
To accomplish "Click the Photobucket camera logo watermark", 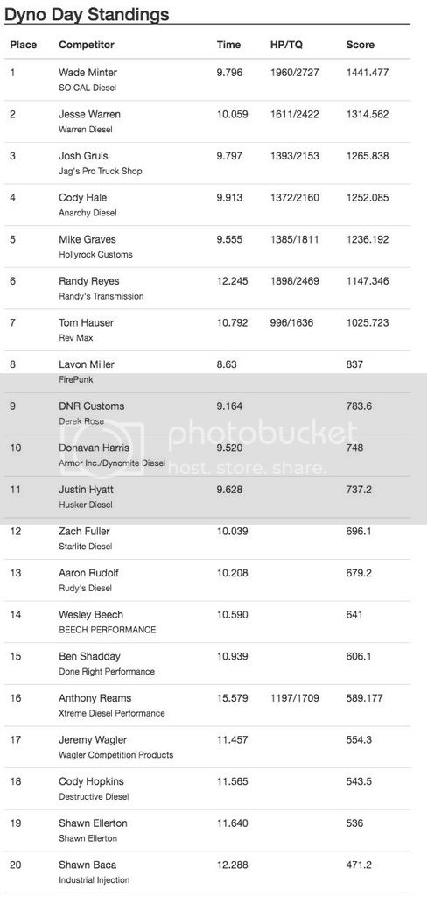I will [109, 448].
